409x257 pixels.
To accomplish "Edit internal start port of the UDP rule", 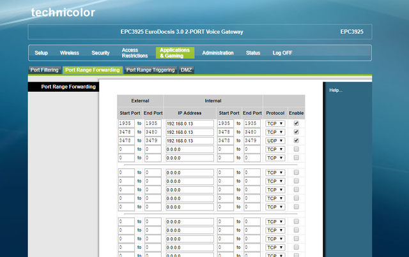I will 226,140.
